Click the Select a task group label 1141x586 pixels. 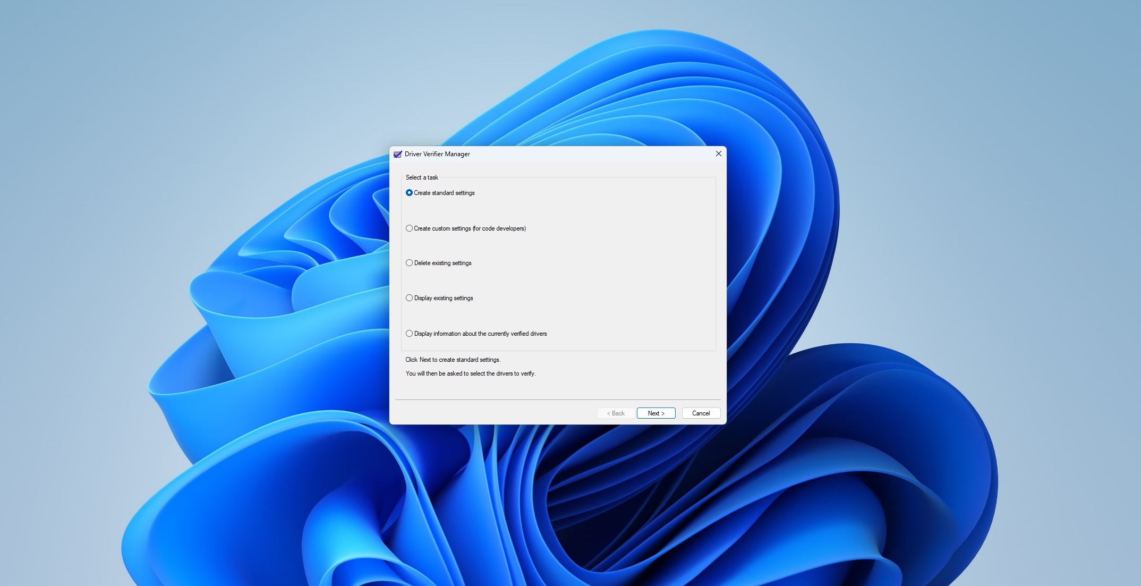422,177
